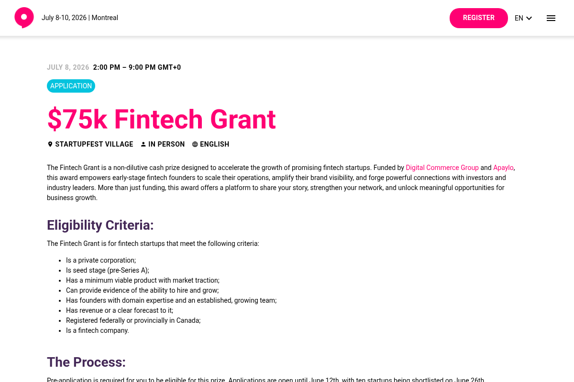
Task: Click the pink Startupfest logo icon
Action: [x=24, y=18]
